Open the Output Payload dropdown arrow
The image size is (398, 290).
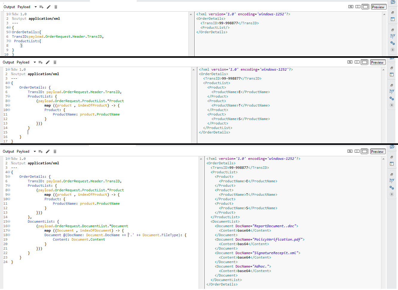[x=35, y=7]
